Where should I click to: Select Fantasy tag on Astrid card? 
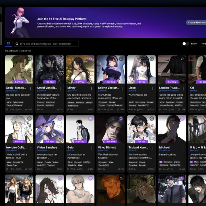click(x=41, y=102)
